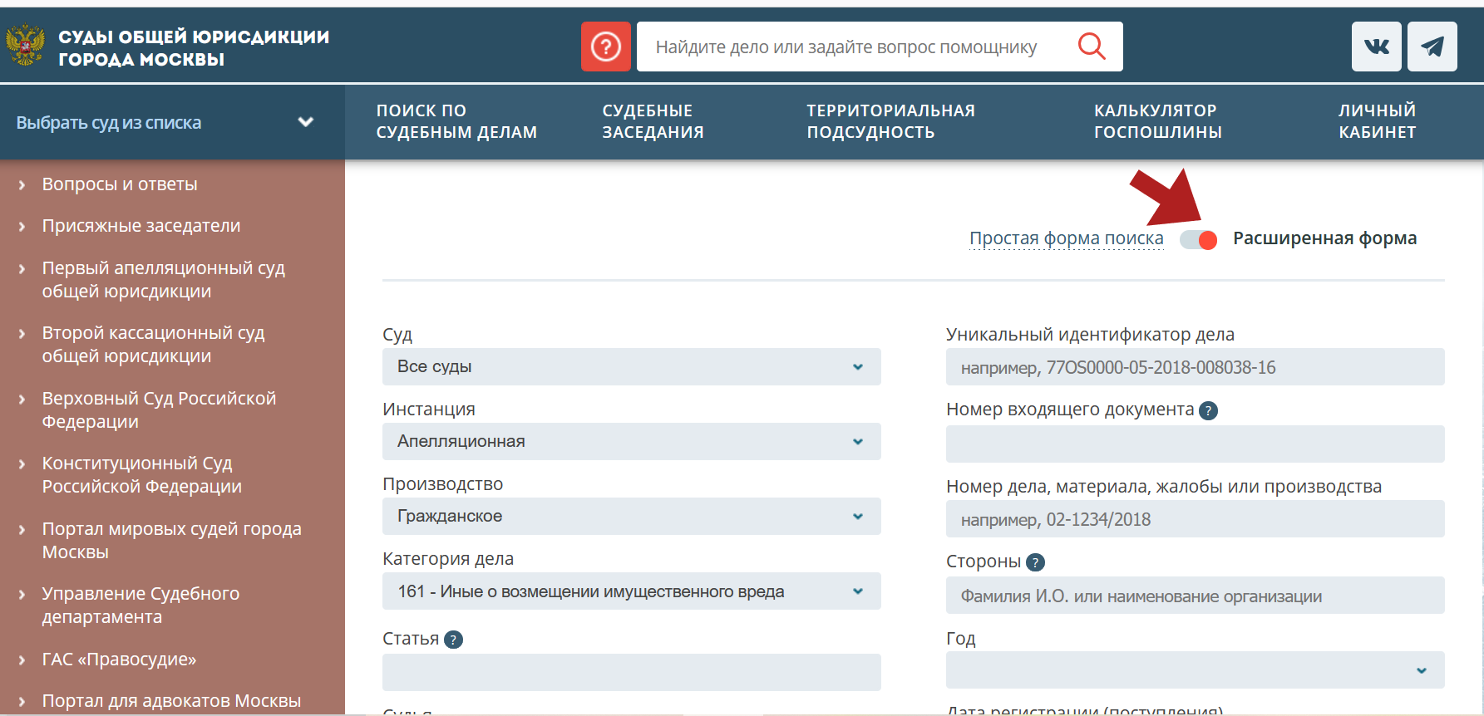Image resolution: width=1484 pixels, height=716 pixels.
Task: Click the red question mark help icon
Action: coord(605,47)
